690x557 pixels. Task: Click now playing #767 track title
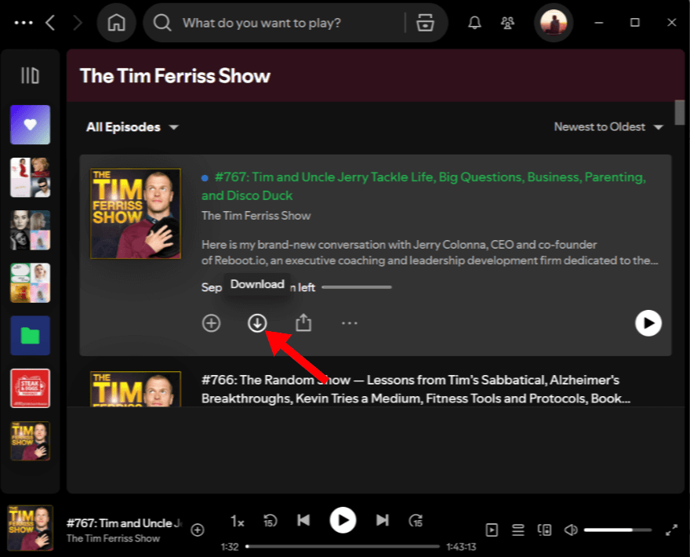point(125,523)
